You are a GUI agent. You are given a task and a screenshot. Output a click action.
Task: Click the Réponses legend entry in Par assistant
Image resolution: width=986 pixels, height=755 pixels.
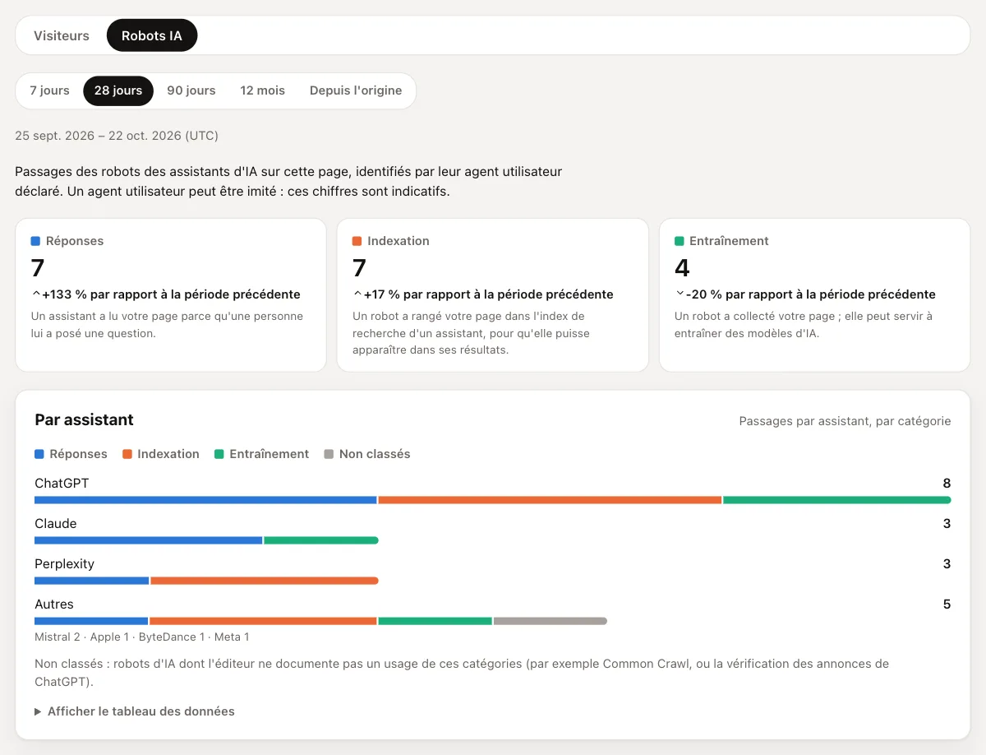point(71,454)
